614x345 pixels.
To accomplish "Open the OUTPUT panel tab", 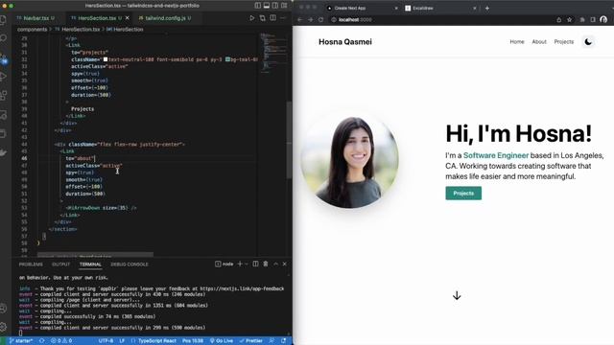I will tap(61, 264).
